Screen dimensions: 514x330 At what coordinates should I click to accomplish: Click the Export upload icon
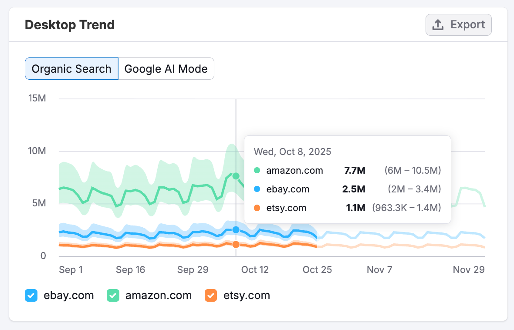point(437,25)
